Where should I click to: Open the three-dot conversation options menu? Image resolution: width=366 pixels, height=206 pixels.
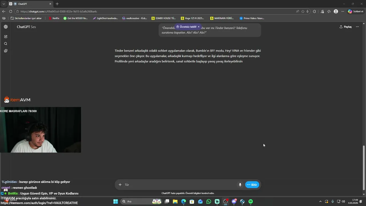tap(357, 27)
